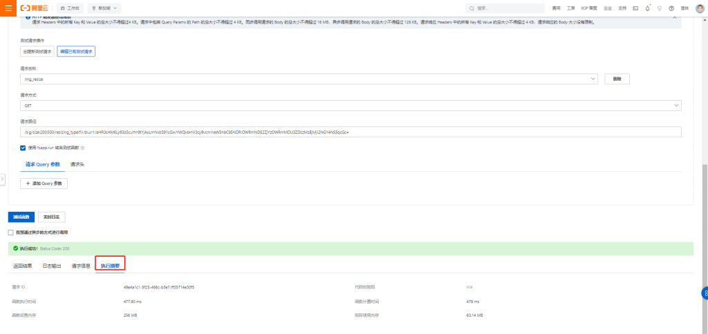This screenshot has width=708, height=334.
Task: Open the user avatar account menu
Action: tap(700, 8)
